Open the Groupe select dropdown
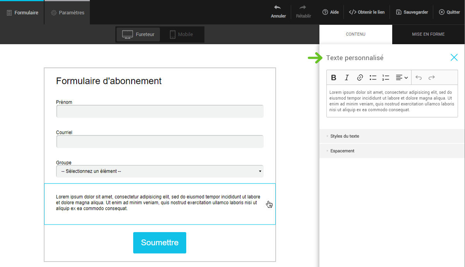 point(160,171)
